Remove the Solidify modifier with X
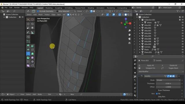Image resolution: width=185 pixels, height=104 pixels. click(x=179, y=76)
